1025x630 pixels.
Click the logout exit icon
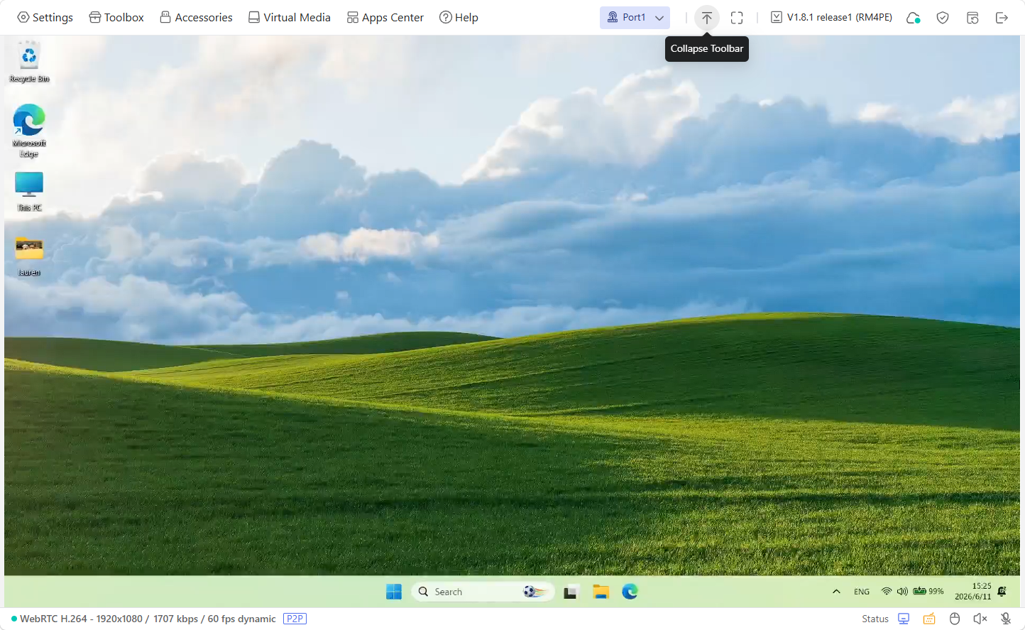coord(1002,18)
